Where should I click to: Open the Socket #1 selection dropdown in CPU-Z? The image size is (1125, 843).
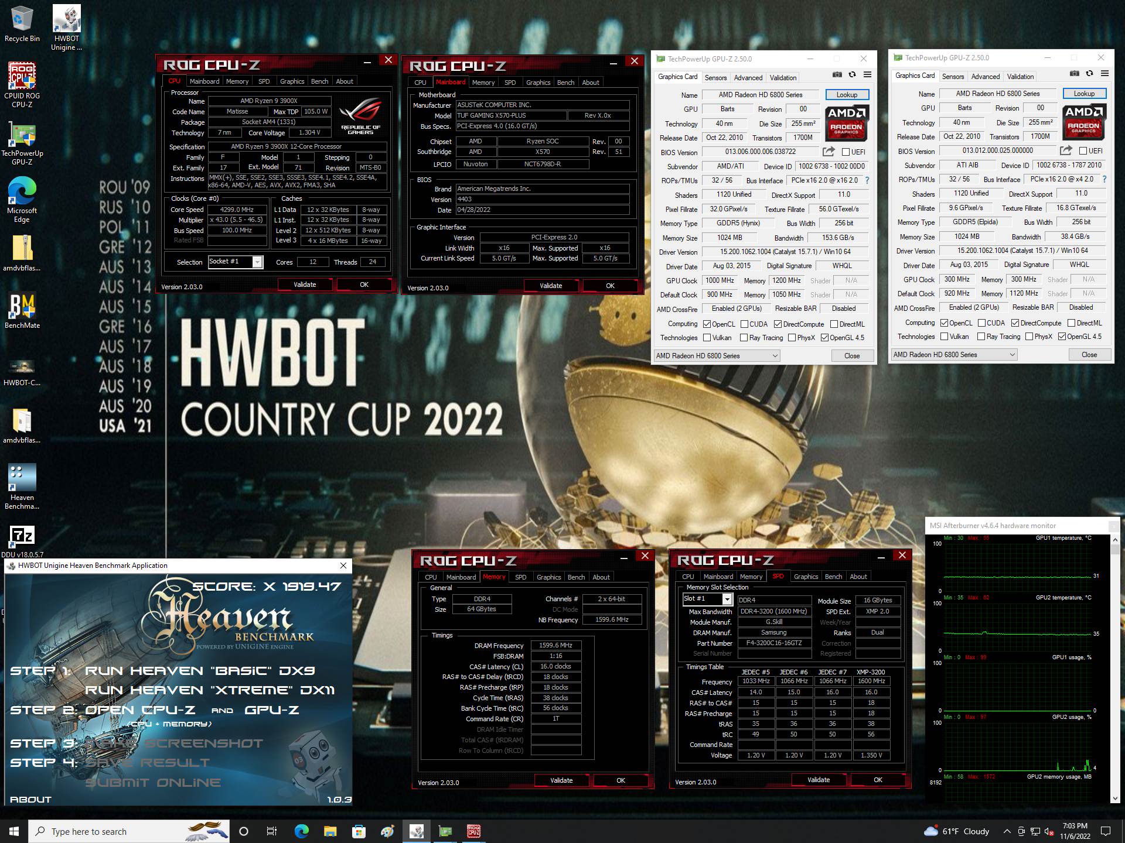coord(257,262)
